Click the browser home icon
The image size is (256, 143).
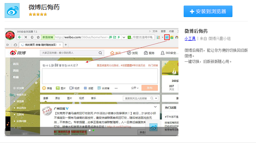[32, 37]
